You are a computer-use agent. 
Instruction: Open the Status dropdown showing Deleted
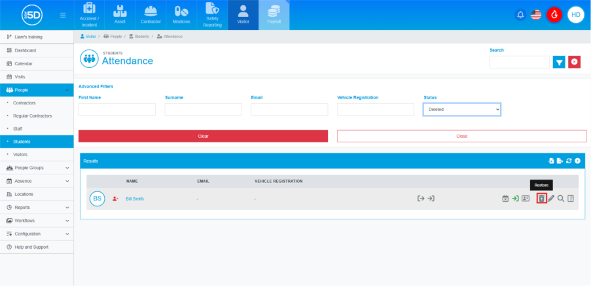462,109
